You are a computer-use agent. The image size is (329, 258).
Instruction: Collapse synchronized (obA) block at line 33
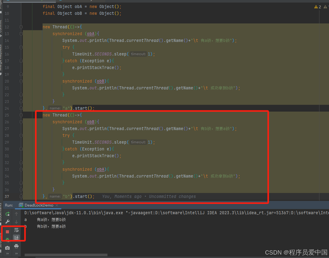point(21,169)
